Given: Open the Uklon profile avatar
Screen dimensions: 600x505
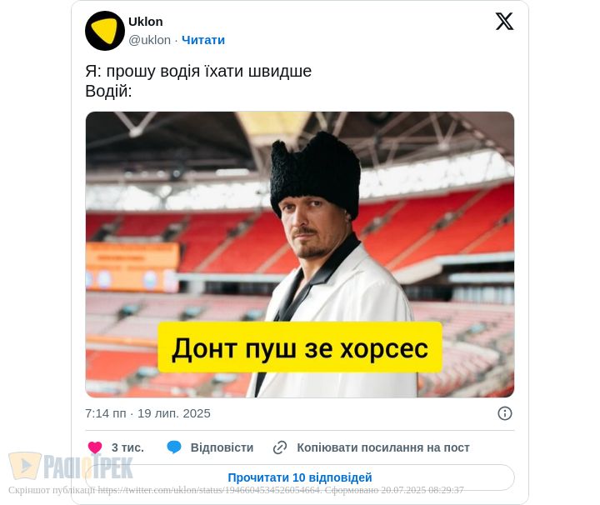Looking at the screenshot, I should click(x=105, y=31).
